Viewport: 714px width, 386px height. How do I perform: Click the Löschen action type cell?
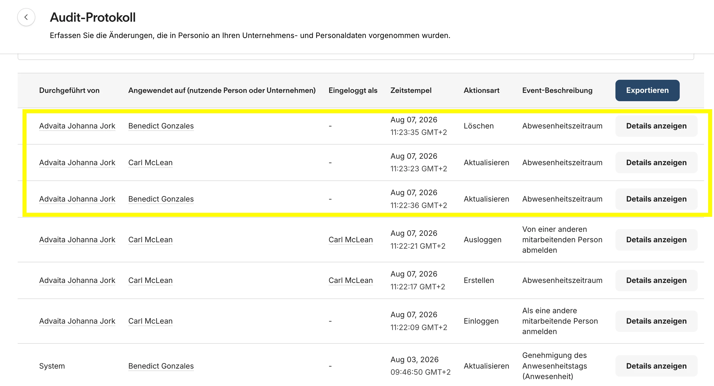479,126
